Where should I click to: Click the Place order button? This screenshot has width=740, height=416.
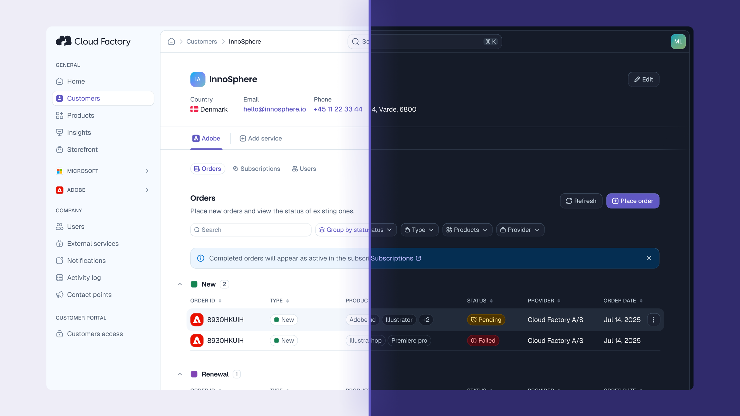coord(633,201)
